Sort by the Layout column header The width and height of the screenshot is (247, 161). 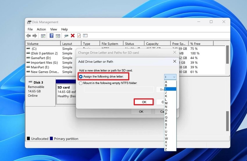(x=71, y=44)
